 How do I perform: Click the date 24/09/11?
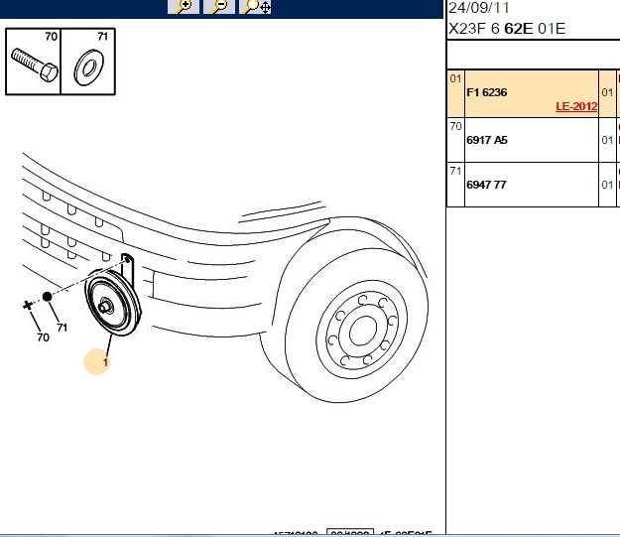tap(479, 7)
